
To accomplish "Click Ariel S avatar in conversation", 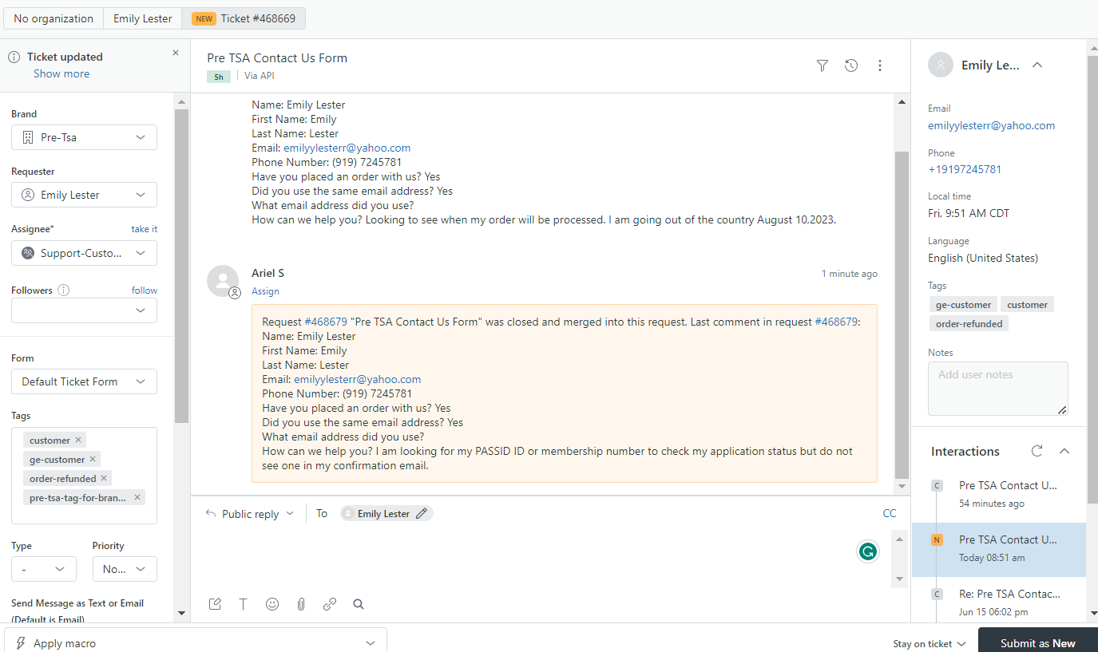I will [223, 281].
